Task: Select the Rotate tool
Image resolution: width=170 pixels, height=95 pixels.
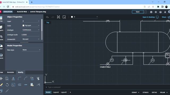Action: point(7,85)
